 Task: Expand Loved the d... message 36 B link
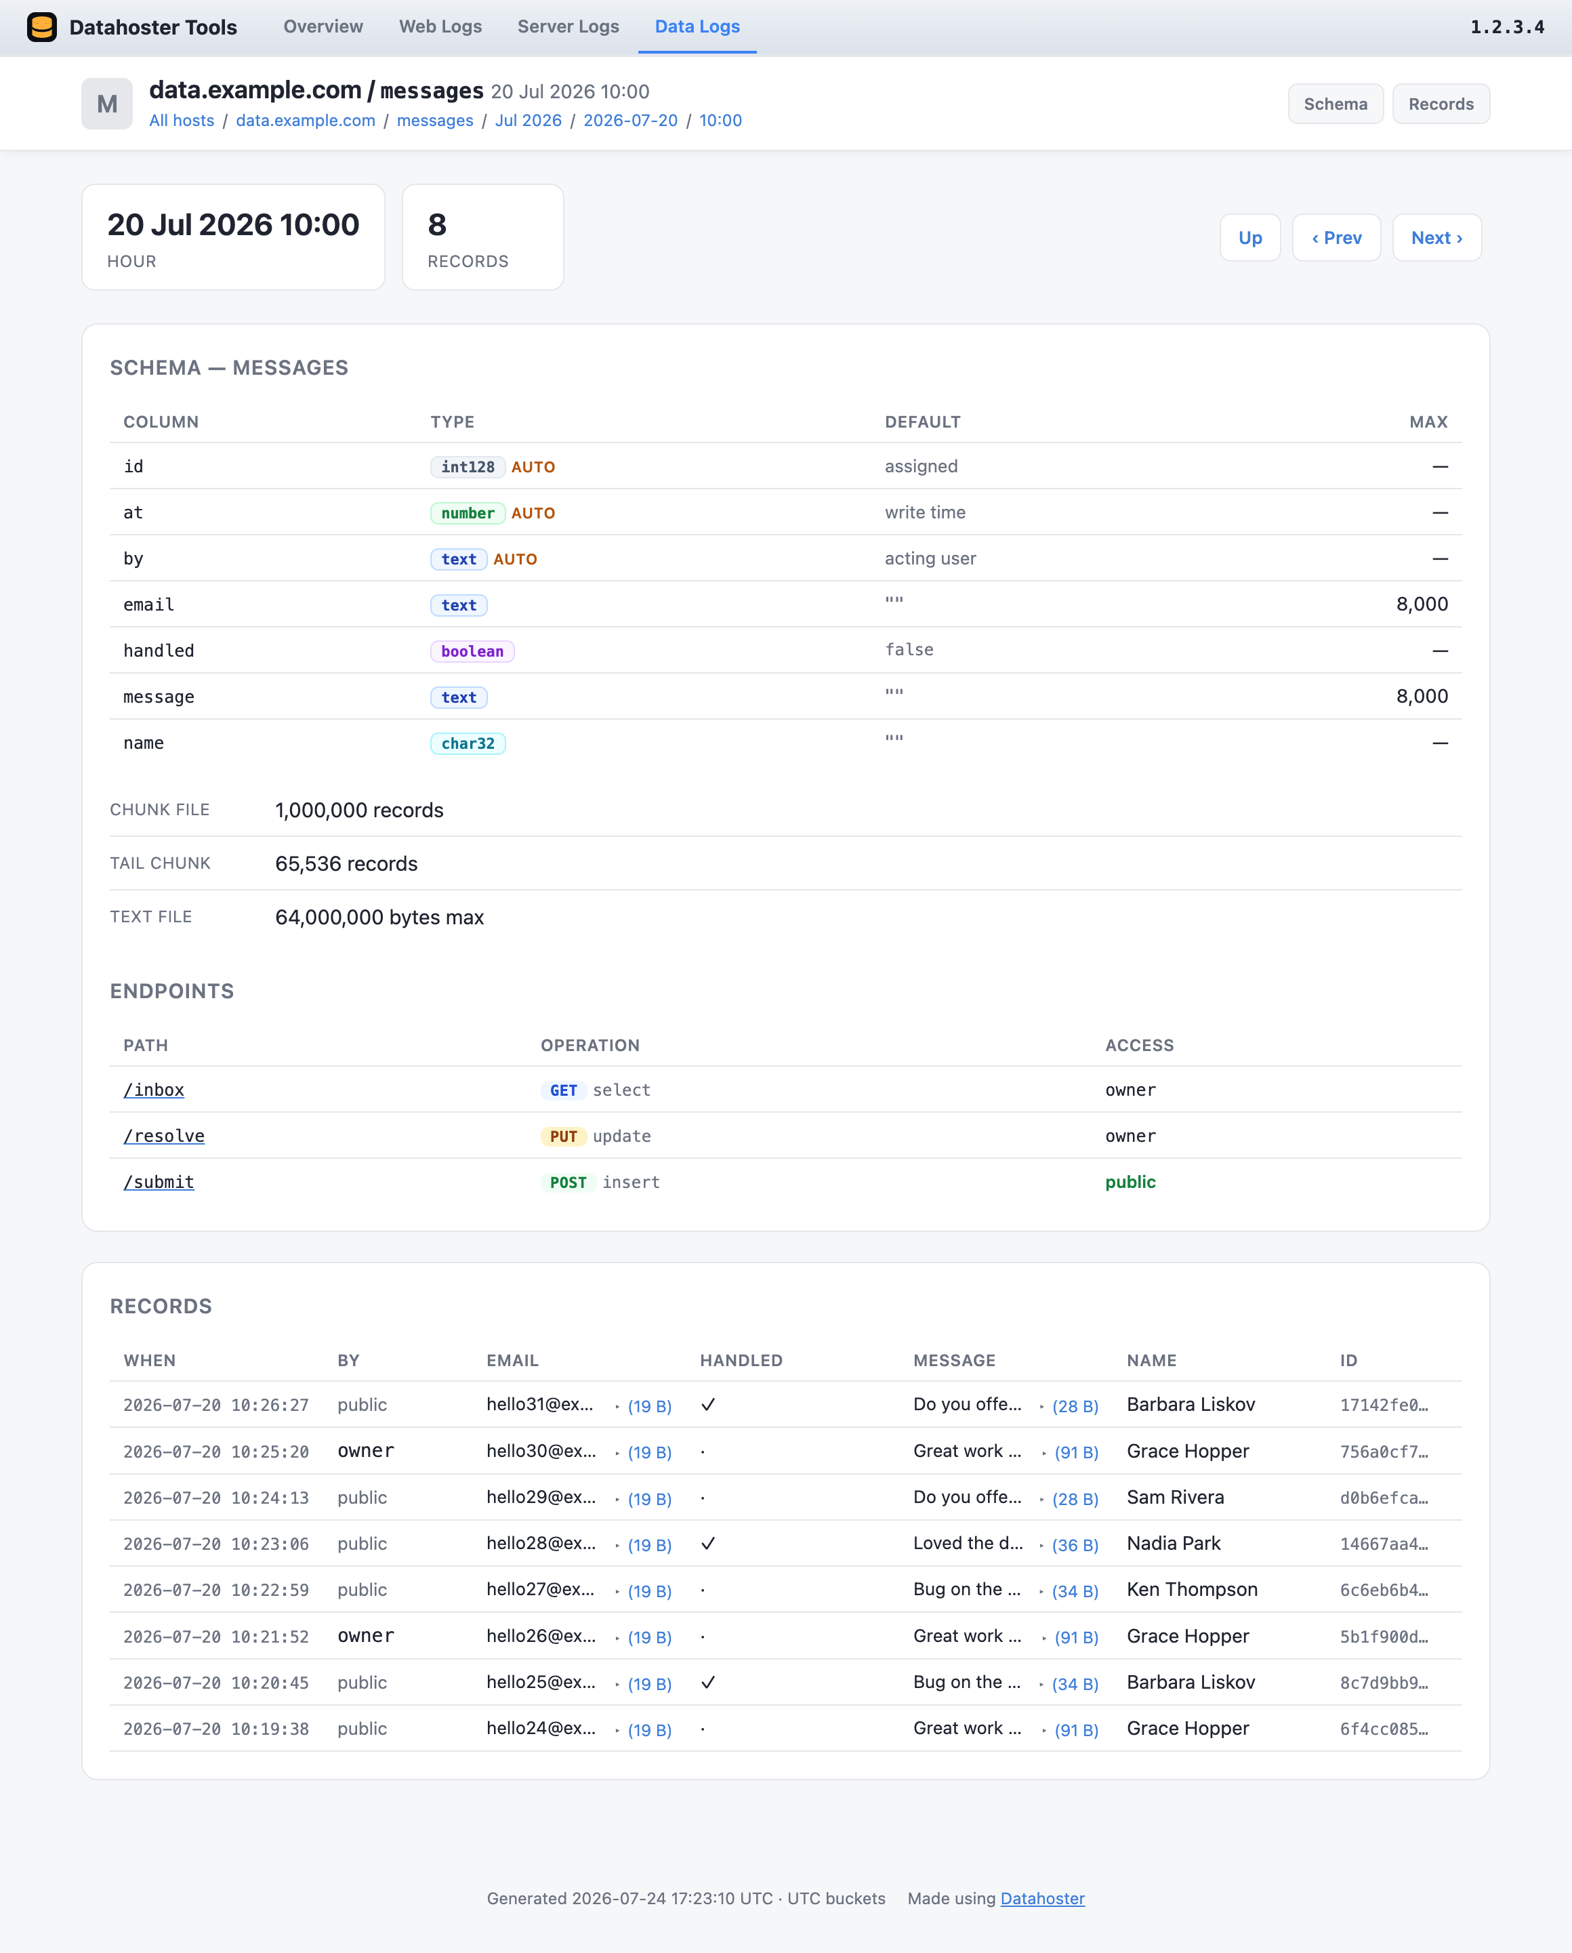(x=1075, y=1544)
